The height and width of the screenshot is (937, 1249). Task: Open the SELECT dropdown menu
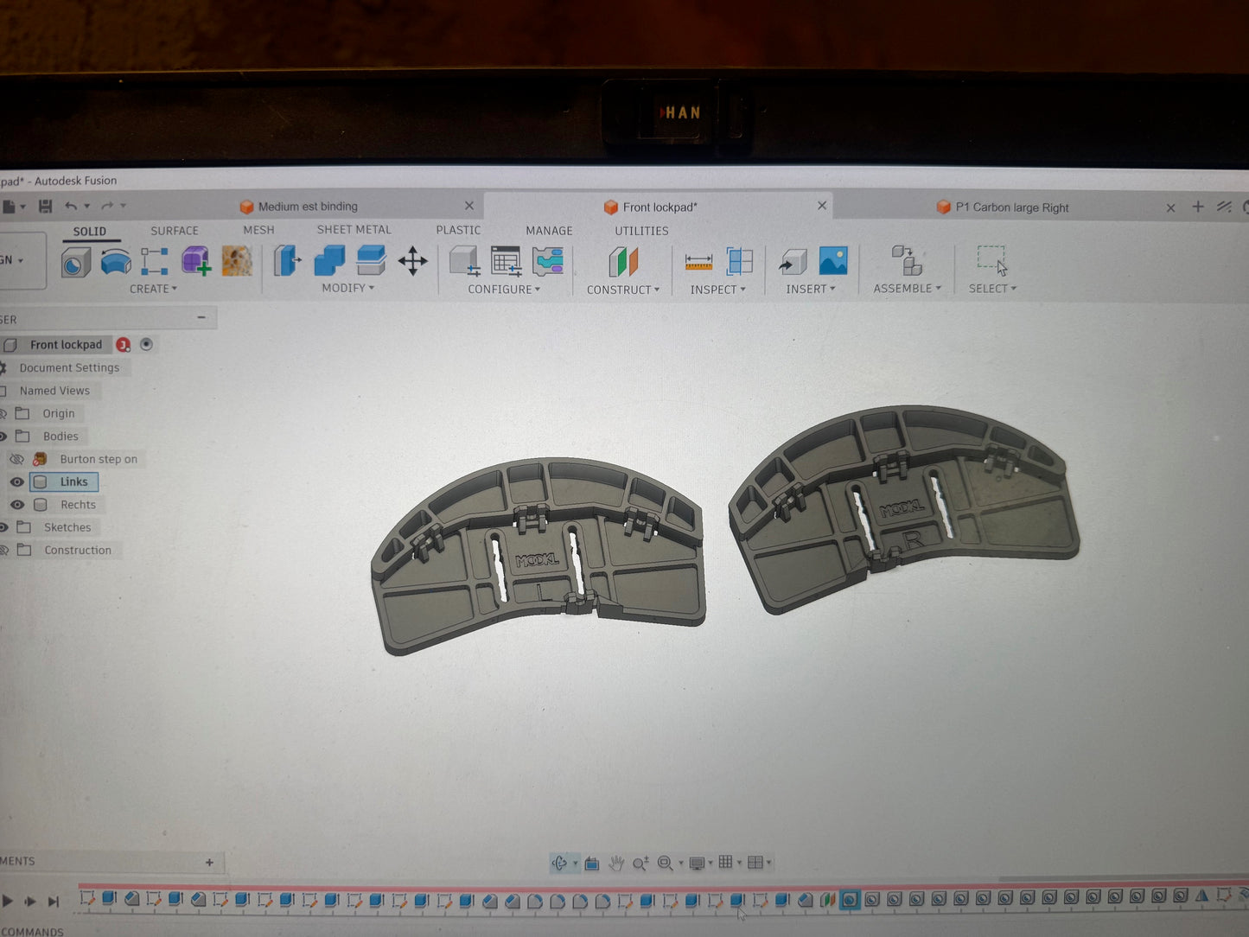coord(993,289)
